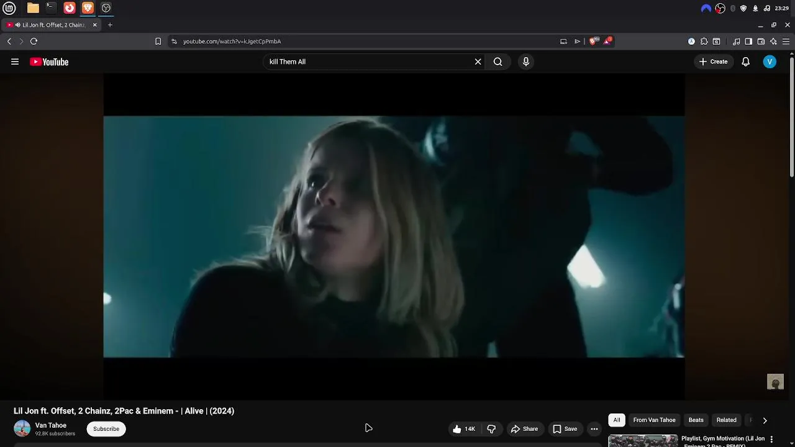This screenshot has width=795, height=447.
Task: Open the YouTube notifications bell
Action: 746,61
